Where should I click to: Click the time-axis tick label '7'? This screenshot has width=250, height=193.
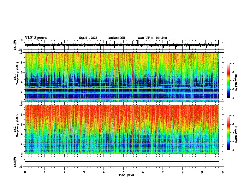tap(163, 172)
